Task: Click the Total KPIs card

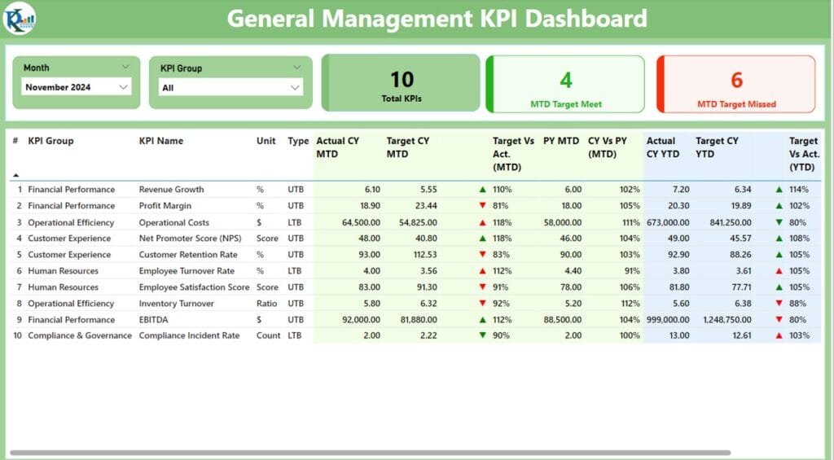Action: 401,83
